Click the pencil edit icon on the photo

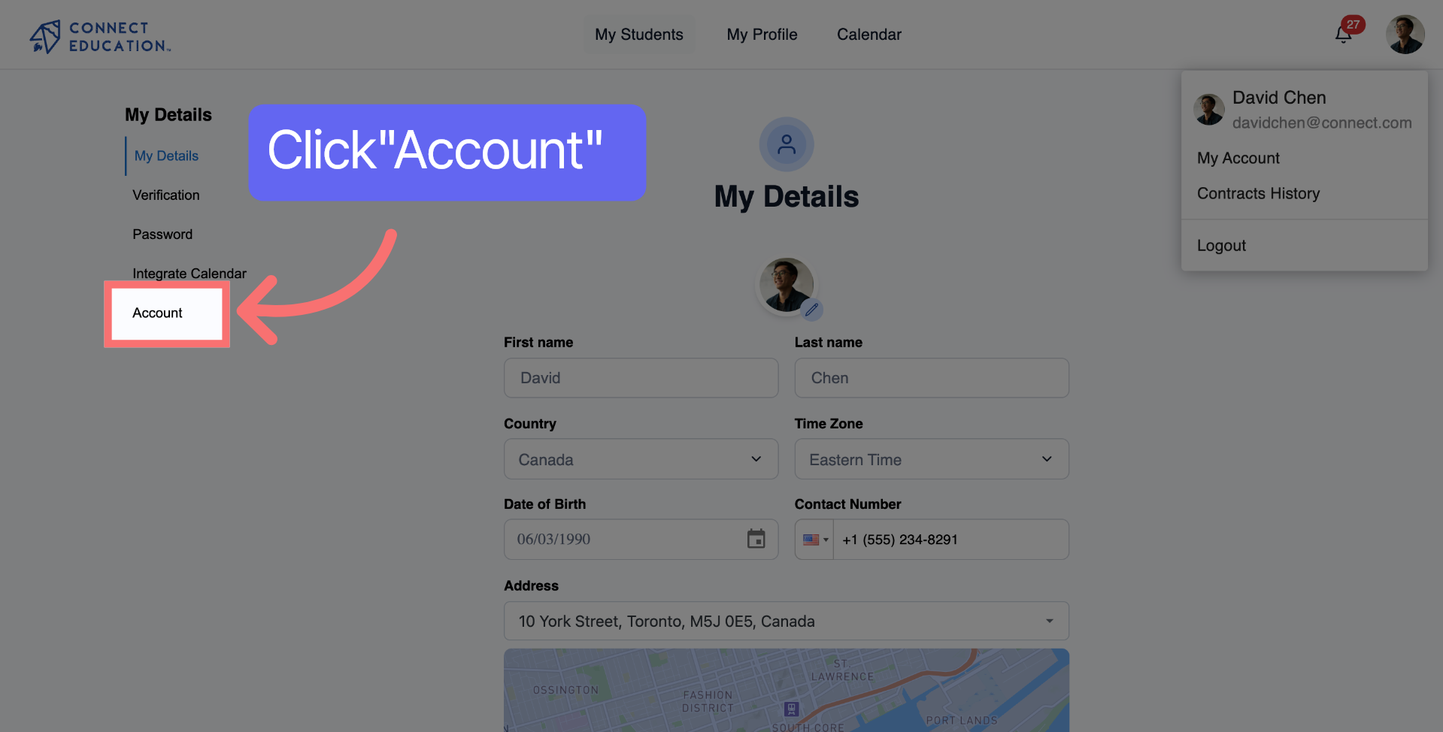[811, 309]
